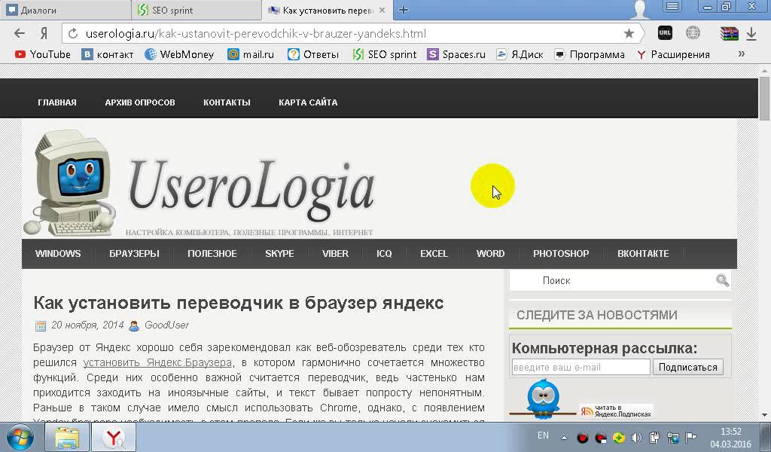Open the SKYPE category
Screen dimensions: 771x452
(x=279, y=253)
